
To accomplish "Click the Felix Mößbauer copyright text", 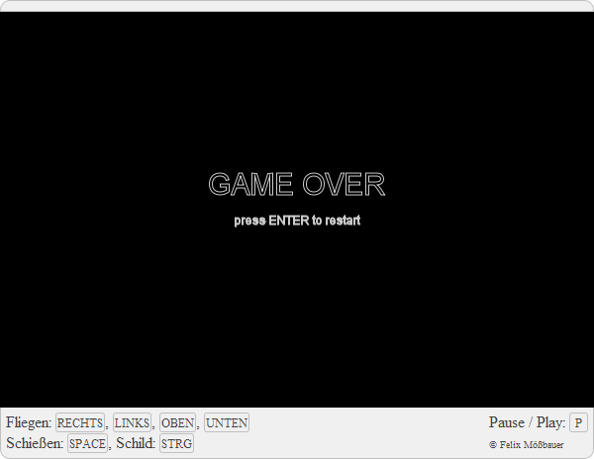I will 527,444.
